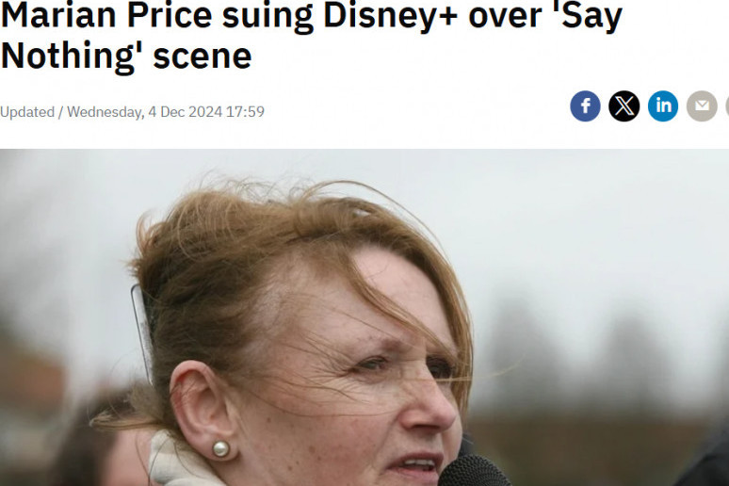This screenshot has height=486, width=729.
Task: Click the pearl earring in photo
Action: (220, 448)
